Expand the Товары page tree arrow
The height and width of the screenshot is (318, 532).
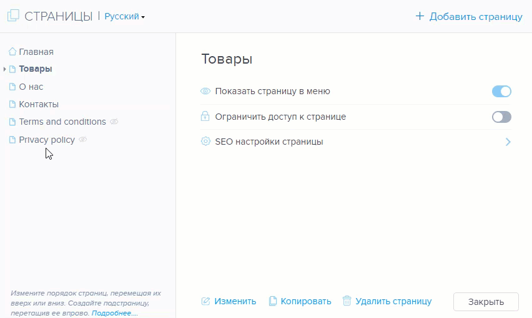pyautogui.click(x=4, y=69)
